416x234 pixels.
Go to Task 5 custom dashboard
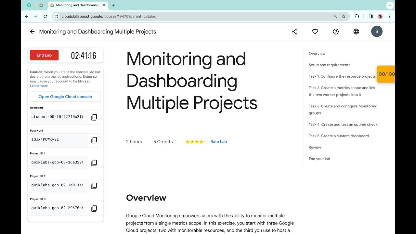tap(339, 136)
